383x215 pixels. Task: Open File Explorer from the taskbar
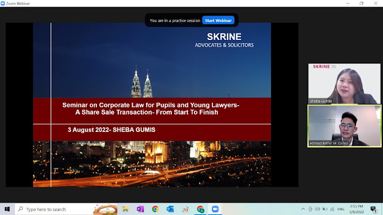coord(125,209)
